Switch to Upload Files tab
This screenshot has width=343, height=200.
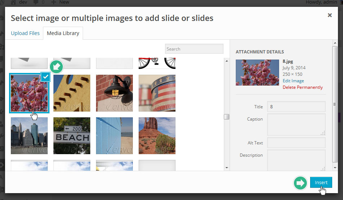[25, 33]
